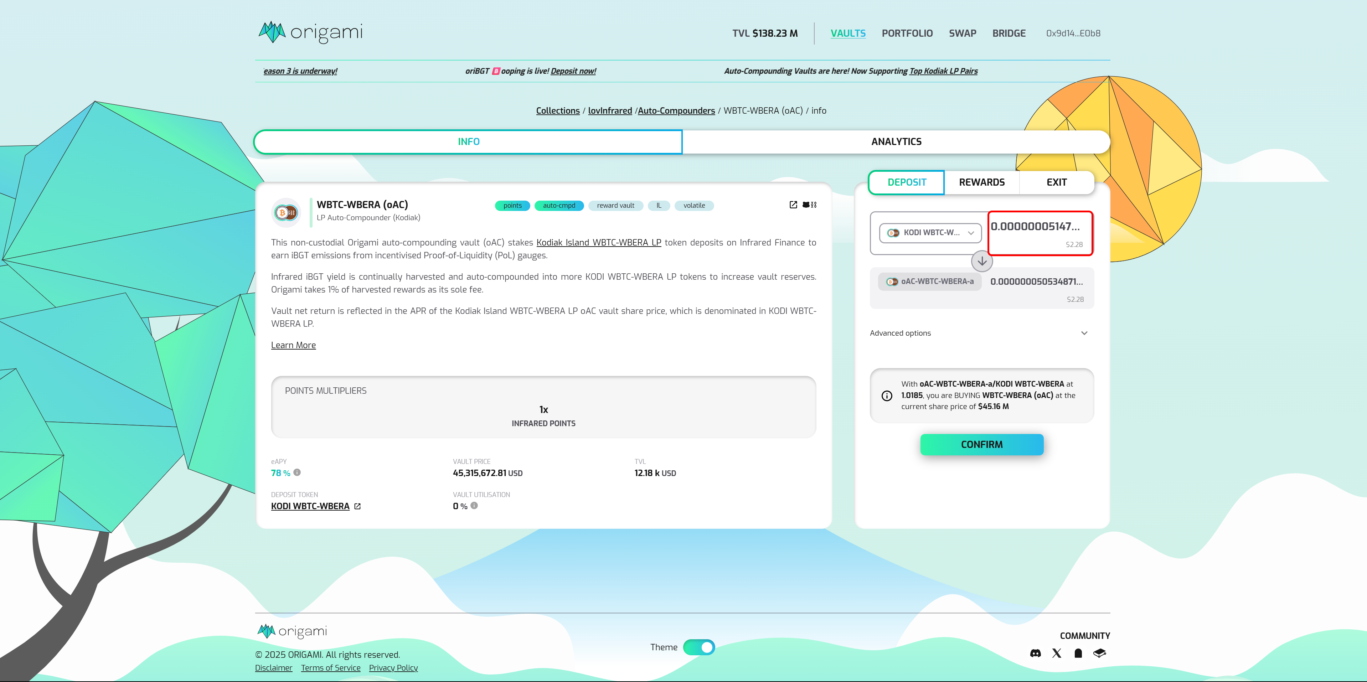Screen dimensions: 1367x682
Task: Toggle the Theme switch
Action: coord(699,647)
